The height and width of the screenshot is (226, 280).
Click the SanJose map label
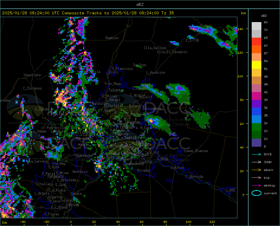point(139,65)
